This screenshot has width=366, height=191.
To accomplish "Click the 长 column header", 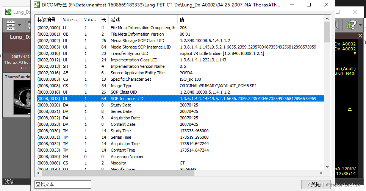I will click(104, 20).
